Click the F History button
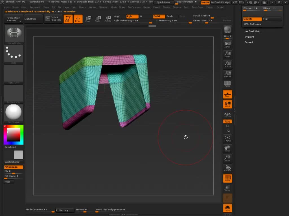Screen dimensions: 289x216 tap(65, 210)
